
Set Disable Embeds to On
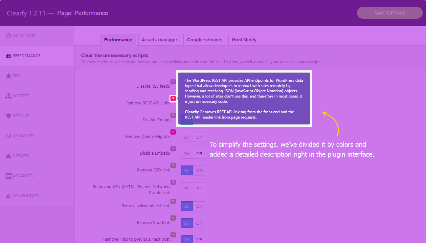click(187, 154)
